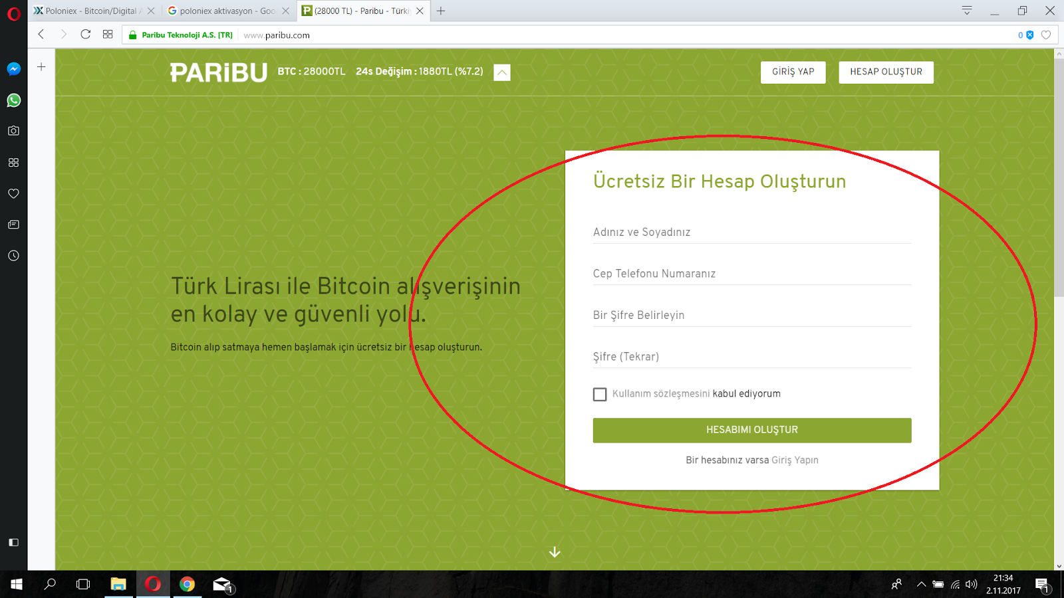Show hidden system tray icons
Image resolution: width=1064 pixels, height=598 pixels.
(x=921, y=585)
